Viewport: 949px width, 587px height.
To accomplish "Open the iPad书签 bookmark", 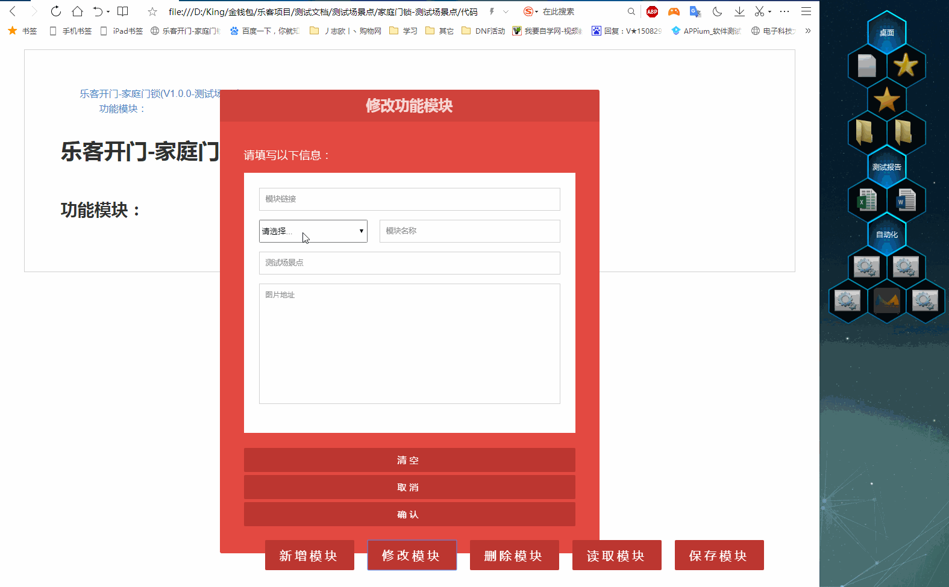I will click(122, 31).
